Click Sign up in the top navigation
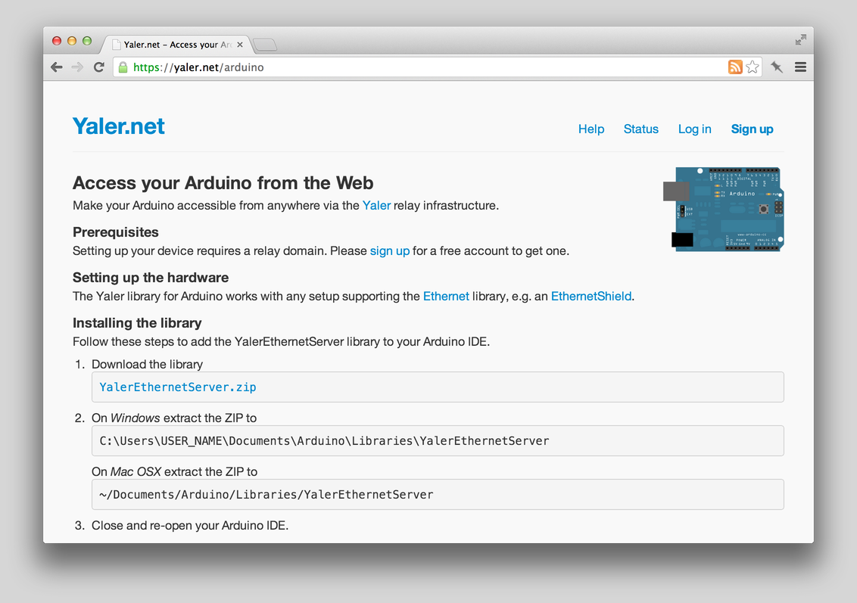 pos(752,129)
